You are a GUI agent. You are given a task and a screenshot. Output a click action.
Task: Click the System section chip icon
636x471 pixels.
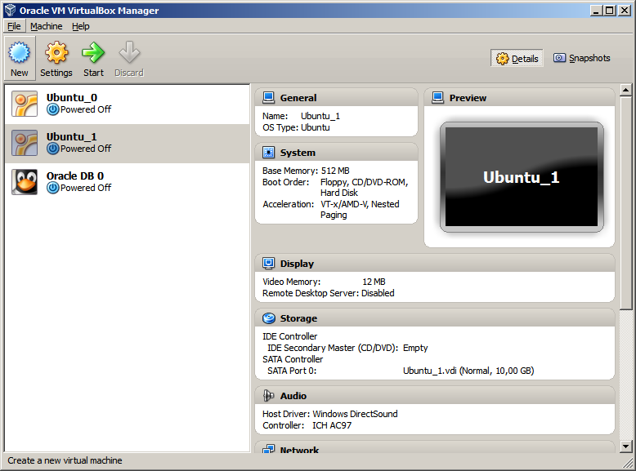[268, 153]
